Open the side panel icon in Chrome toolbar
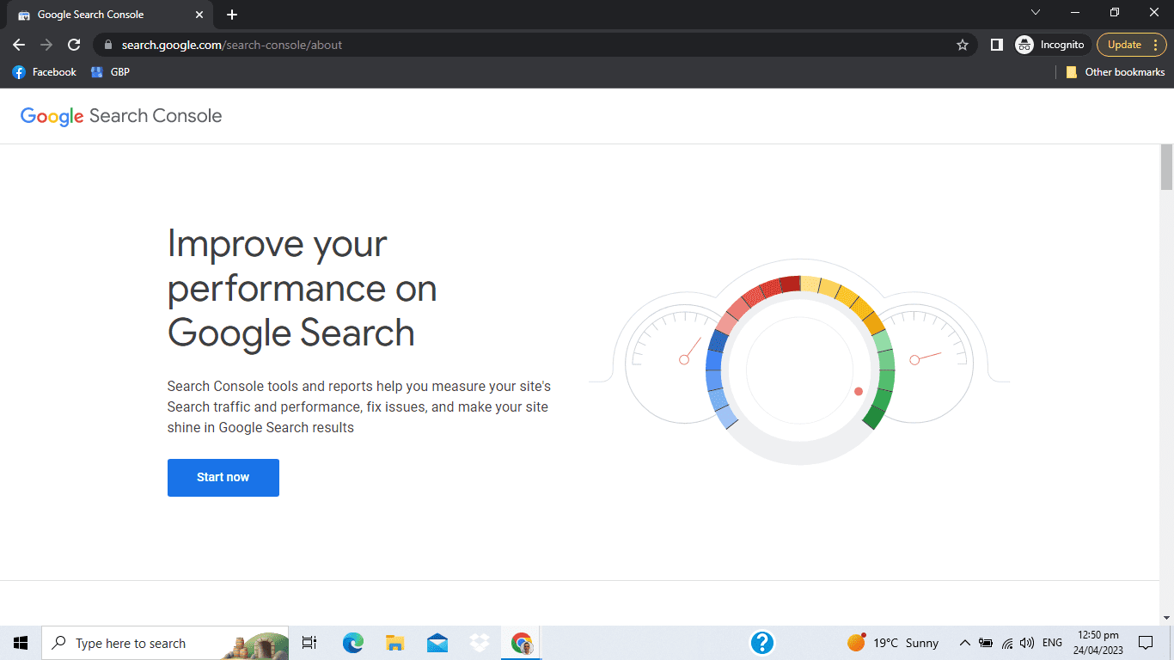The height and width of the screenshot is (660, 1174). (x=997, y=45)
